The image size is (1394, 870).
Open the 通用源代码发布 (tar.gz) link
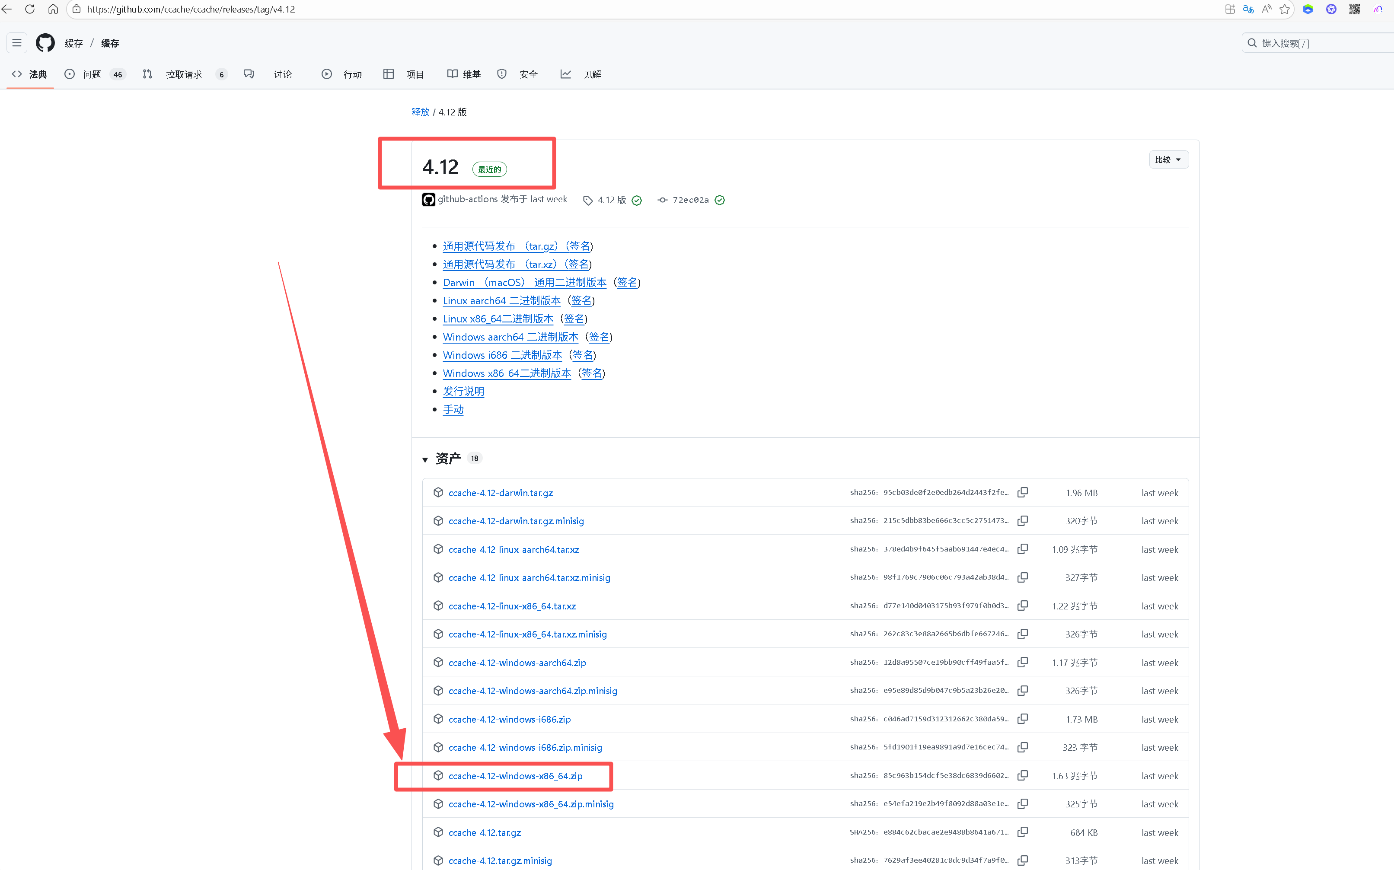coord(501,246)
